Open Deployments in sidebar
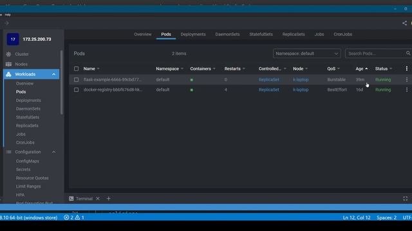The height and width of the screenshot is (231, 412). [28, 100]
